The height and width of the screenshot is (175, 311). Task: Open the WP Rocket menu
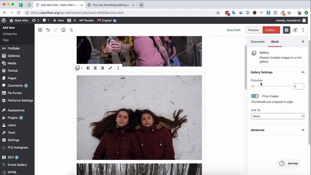(86, 20)
